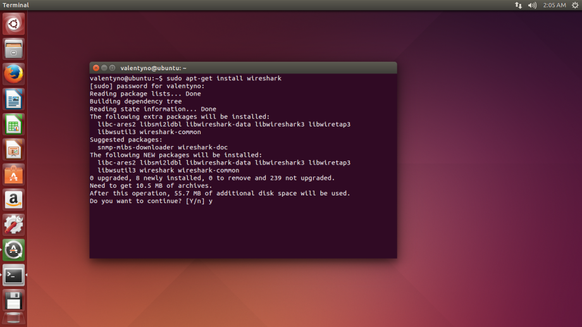Close the valentyno@ubuntu terminal window
Image resolution: width=582 pixels, height=327 pixels.
[96, 68]
